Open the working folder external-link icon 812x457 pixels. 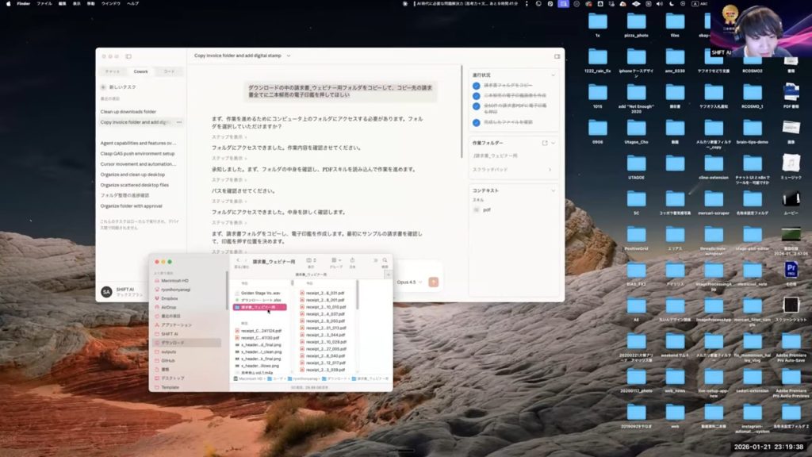pyautogui.click(x=545, y=143)
